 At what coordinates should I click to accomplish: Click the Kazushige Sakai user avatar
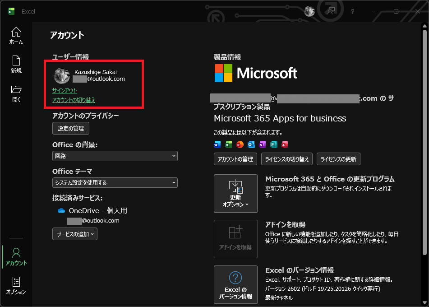[x=61, y=75]
